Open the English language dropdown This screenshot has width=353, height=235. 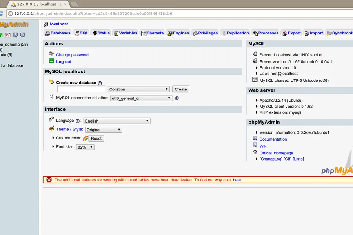click(117, 121)
